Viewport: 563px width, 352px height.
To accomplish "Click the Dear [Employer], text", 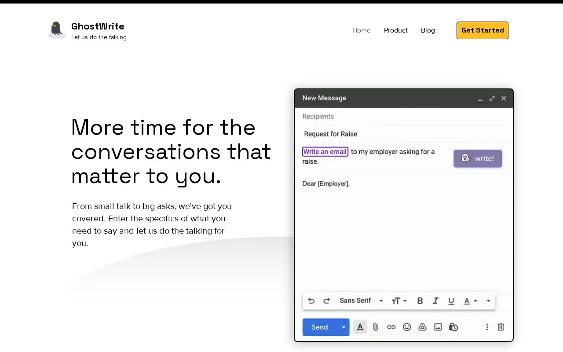I will (326, 183).
